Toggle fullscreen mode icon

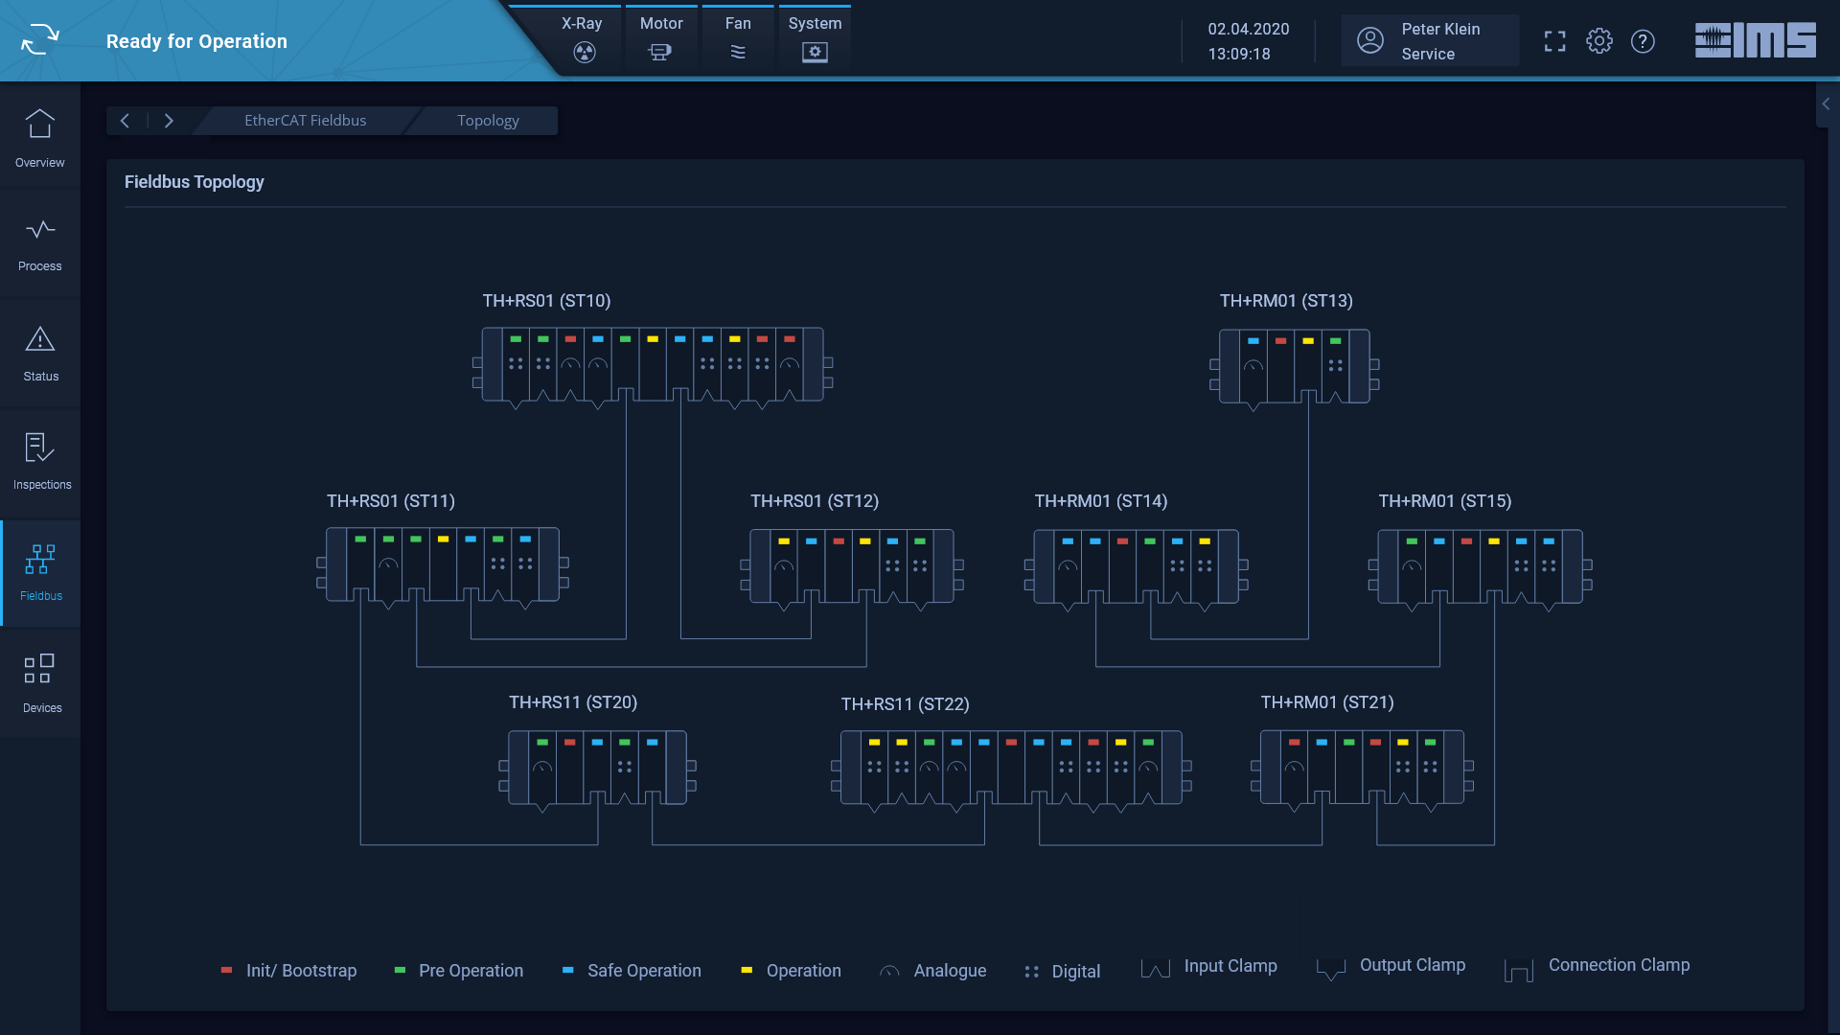(1554, 41)
